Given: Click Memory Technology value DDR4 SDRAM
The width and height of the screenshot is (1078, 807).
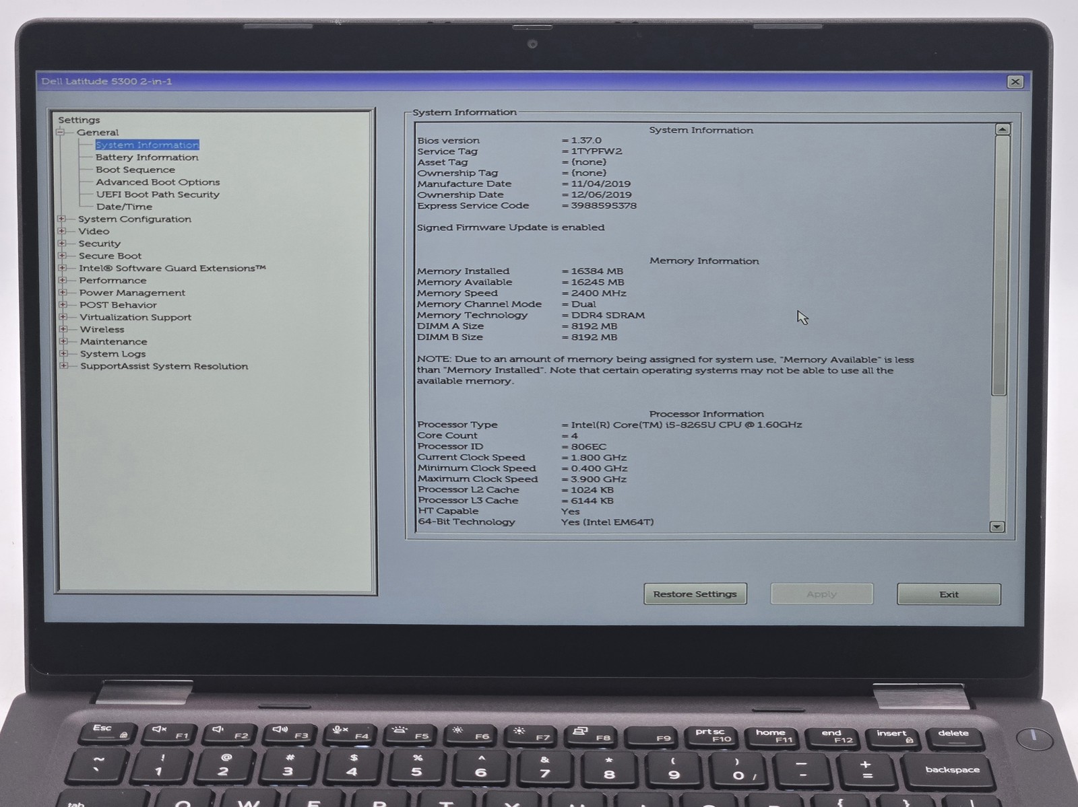Looking at the screenshot, I should (x=608, y=315).
